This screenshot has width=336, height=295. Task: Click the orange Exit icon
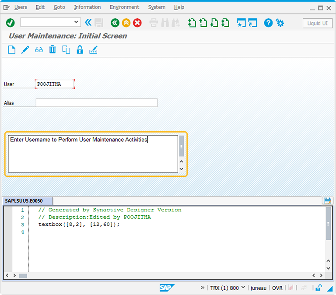(126, 23)
